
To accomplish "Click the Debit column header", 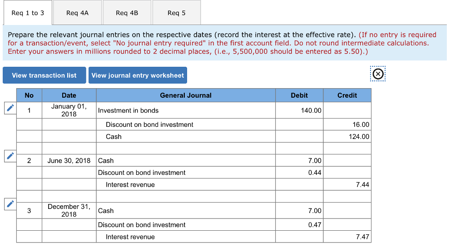I will tap(299, 95).
